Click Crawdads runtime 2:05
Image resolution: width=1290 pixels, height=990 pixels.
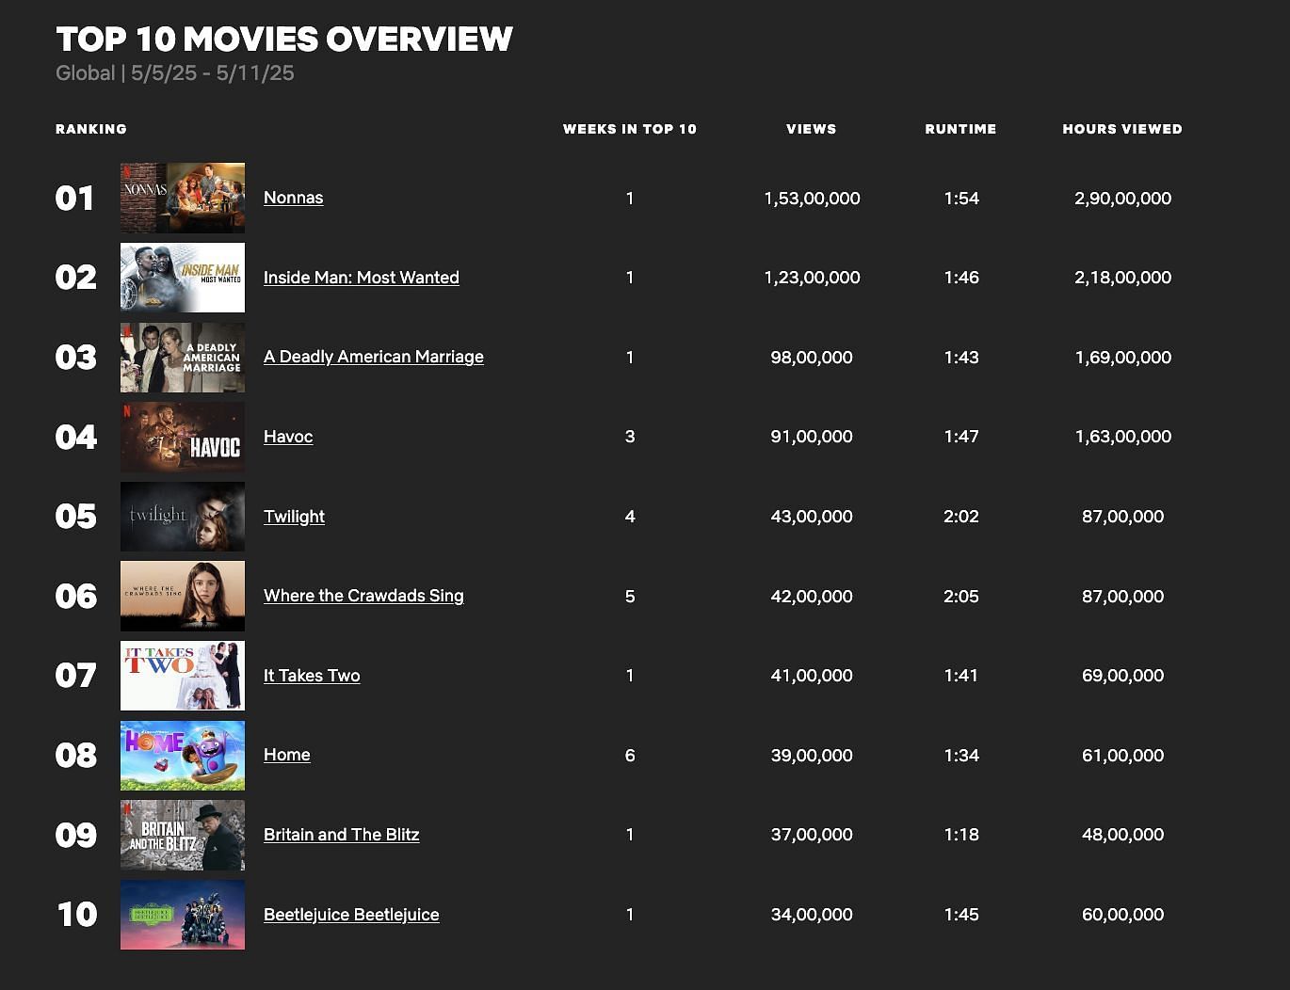[x=961, y=597]
